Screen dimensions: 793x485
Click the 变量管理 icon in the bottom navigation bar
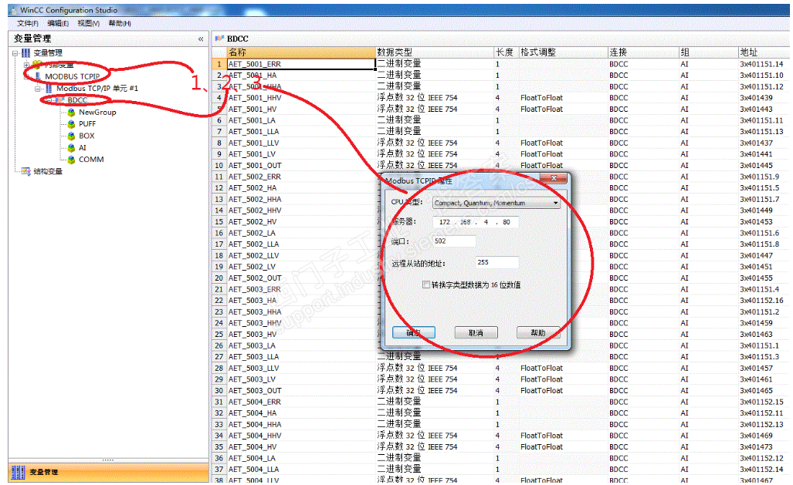click(x=18, y=473)
